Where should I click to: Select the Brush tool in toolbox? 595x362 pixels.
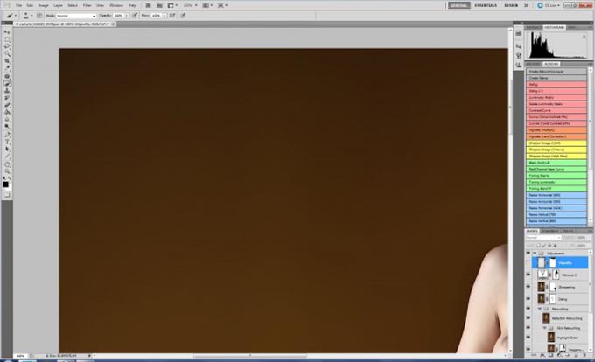[7, 84]
